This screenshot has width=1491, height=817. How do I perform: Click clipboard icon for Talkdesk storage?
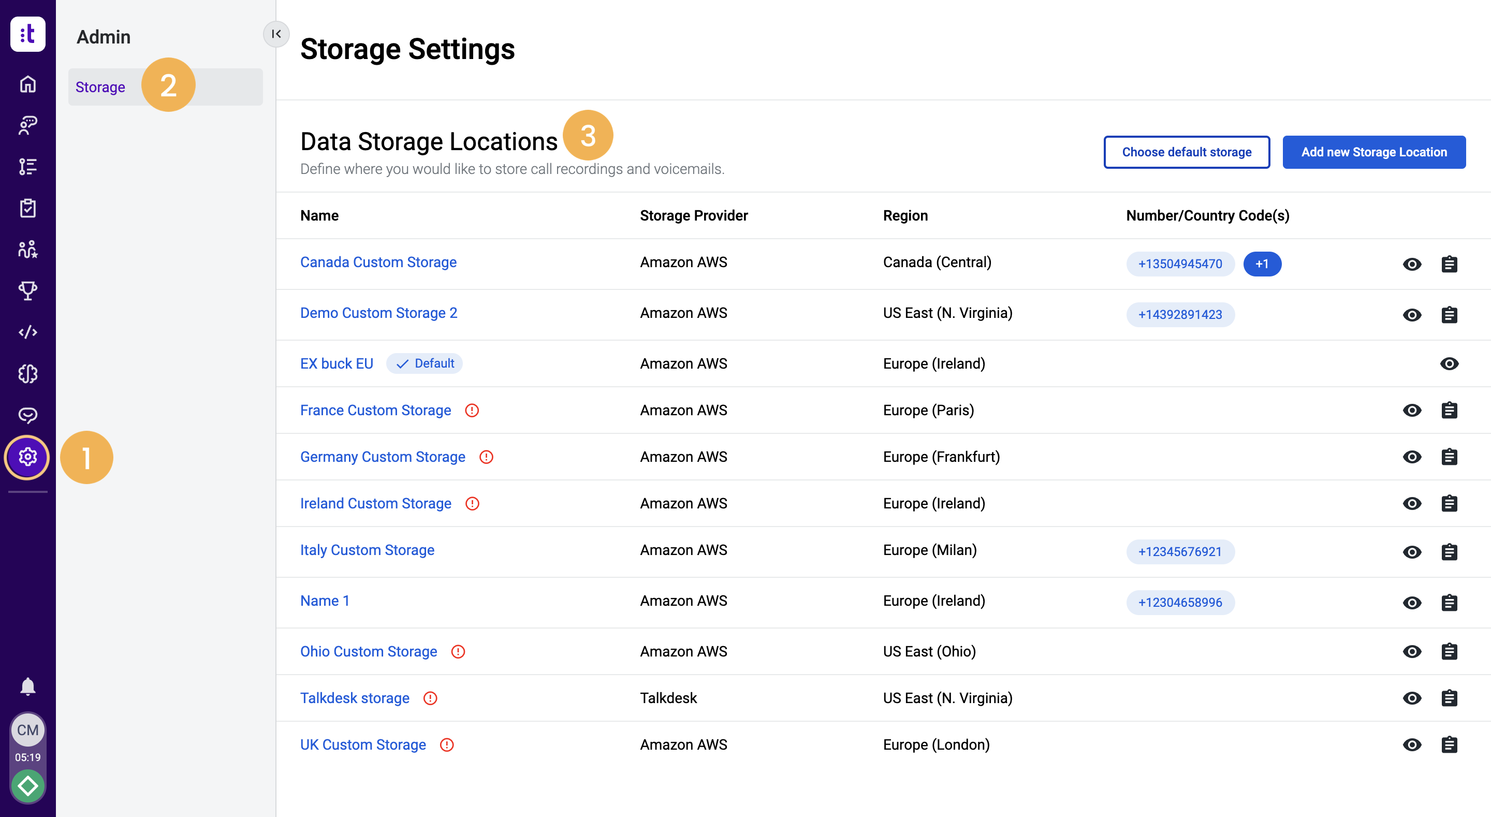(1450, 698)
